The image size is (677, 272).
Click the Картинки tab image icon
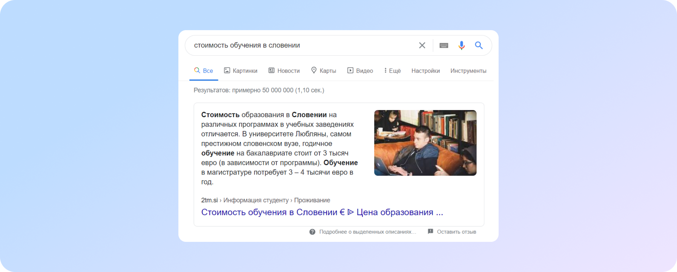[227, 70]
